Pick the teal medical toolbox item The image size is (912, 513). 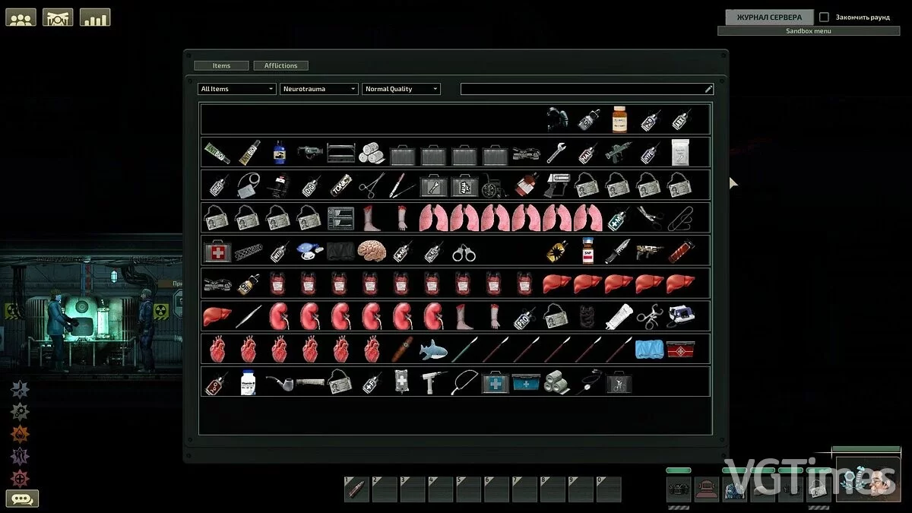(x=525, y=382)
